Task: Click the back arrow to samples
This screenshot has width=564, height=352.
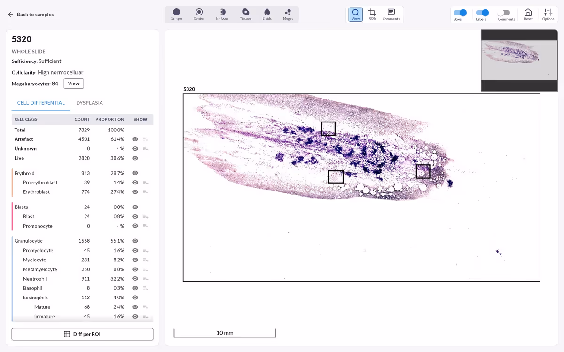Action: 10,15
